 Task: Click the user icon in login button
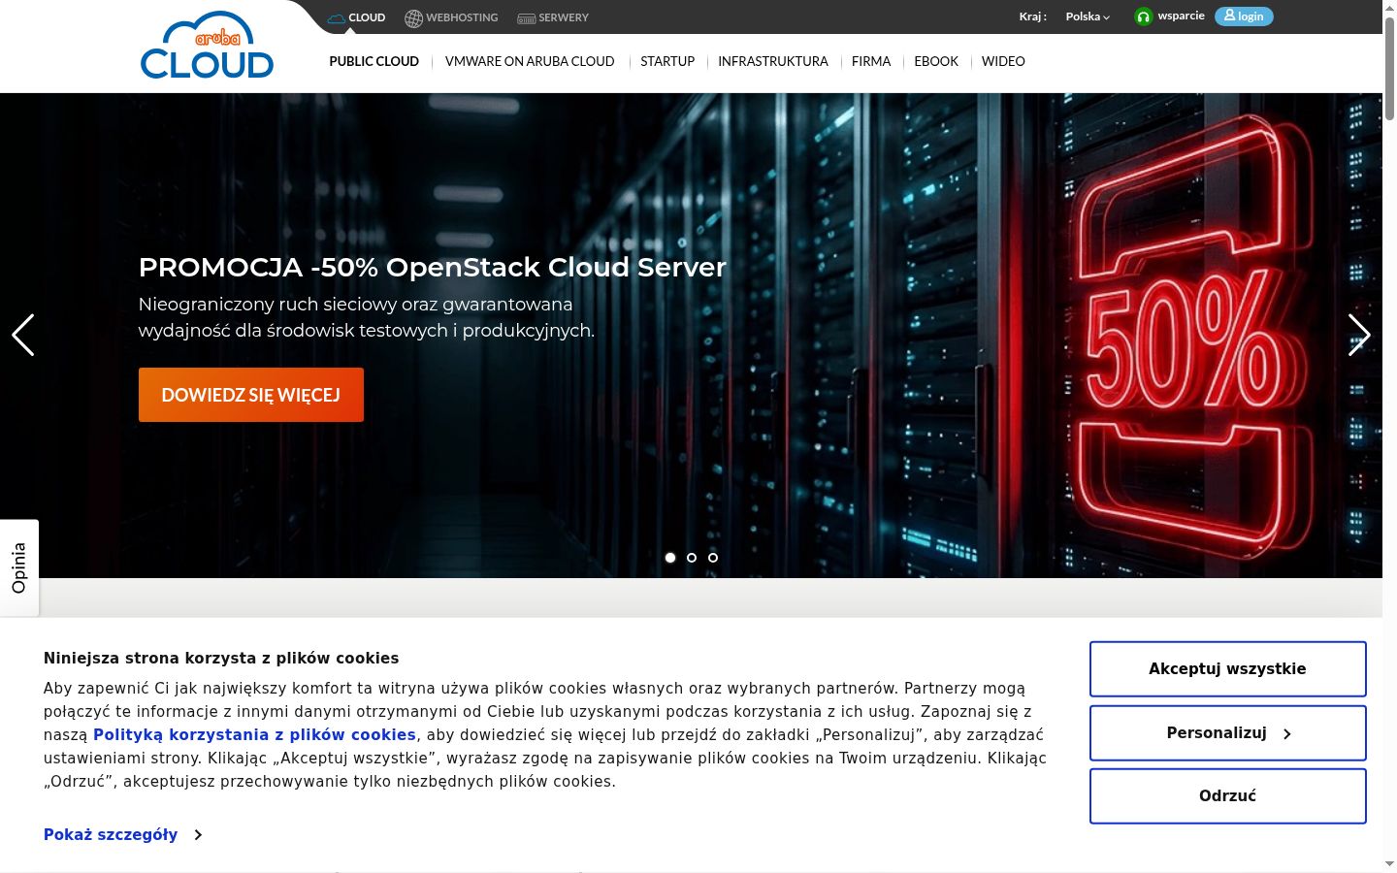point(1229,16)
